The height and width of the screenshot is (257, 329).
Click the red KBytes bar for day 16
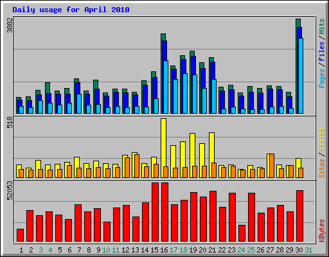(164, 212)
